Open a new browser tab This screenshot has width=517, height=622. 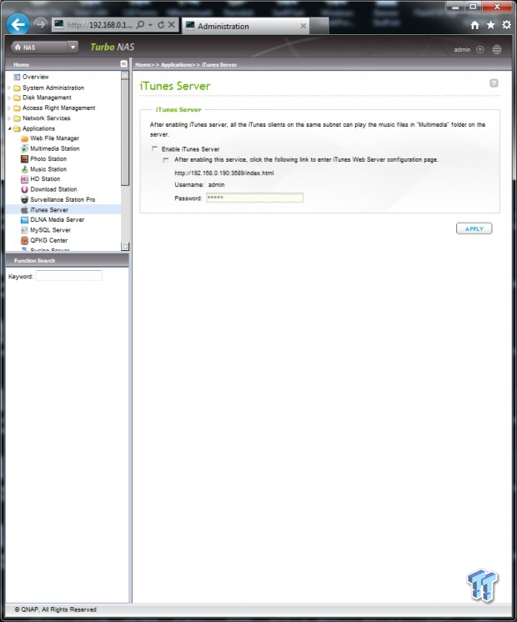click(319, 26)
